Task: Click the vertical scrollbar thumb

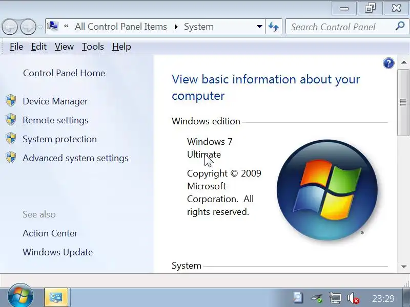Action: (404, 102)
